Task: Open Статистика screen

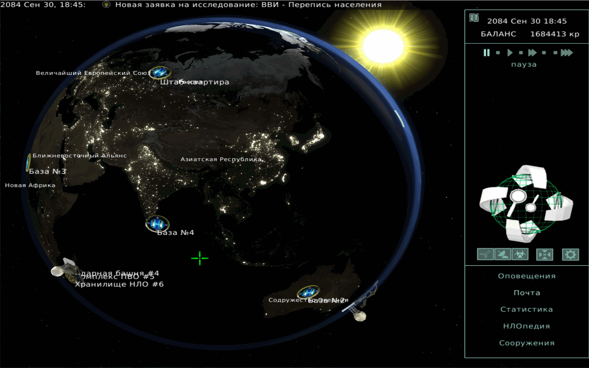Action: tap(526, 309)
